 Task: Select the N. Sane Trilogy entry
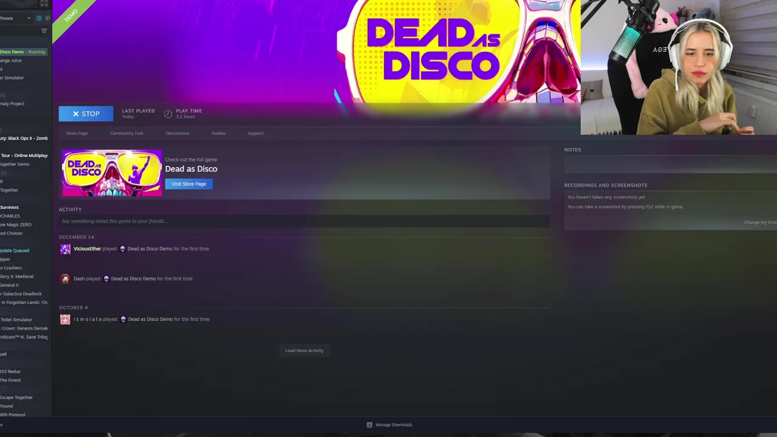tap(24, 337)
